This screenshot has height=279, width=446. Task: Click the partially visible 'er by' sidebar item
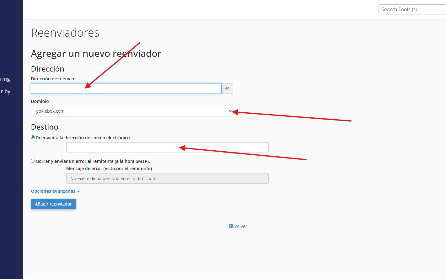(5, 92)
